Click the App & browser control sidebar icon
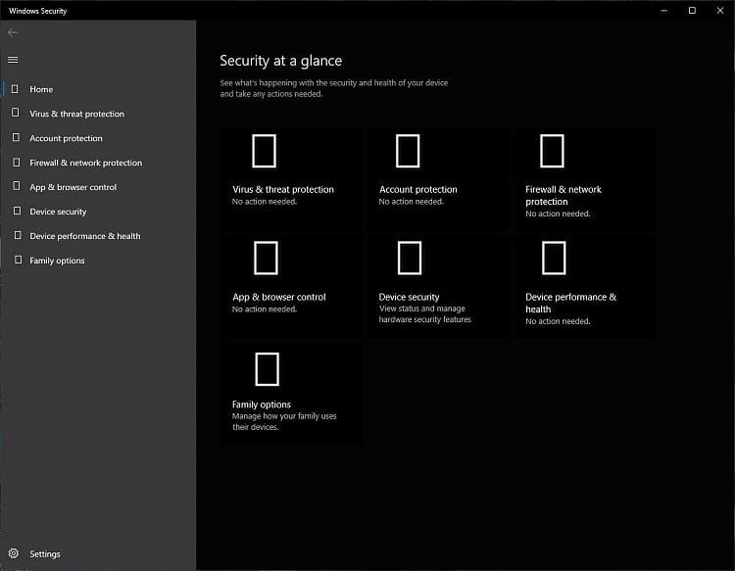The width and height of the screenshot is (735, 571). [x=17, y=186]
